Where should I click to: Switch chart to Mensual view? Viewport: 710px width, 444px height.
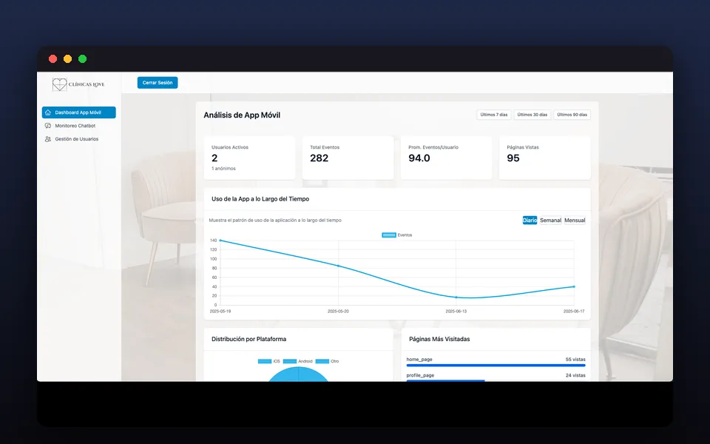575,221
